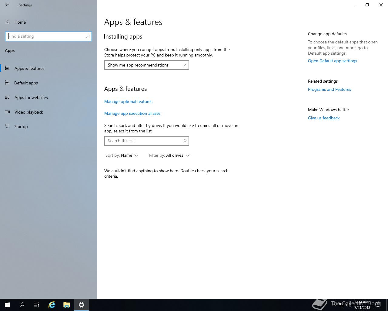The width and height of the screenshot is (388, 311).
Task: Click Settings gear on taskbar
Action: (81, 305)
